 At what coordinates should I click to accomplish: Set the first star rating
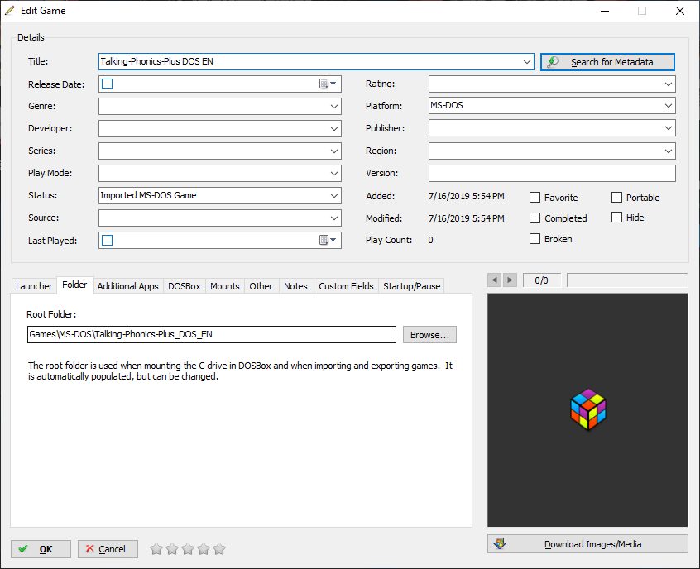point(156,549)
